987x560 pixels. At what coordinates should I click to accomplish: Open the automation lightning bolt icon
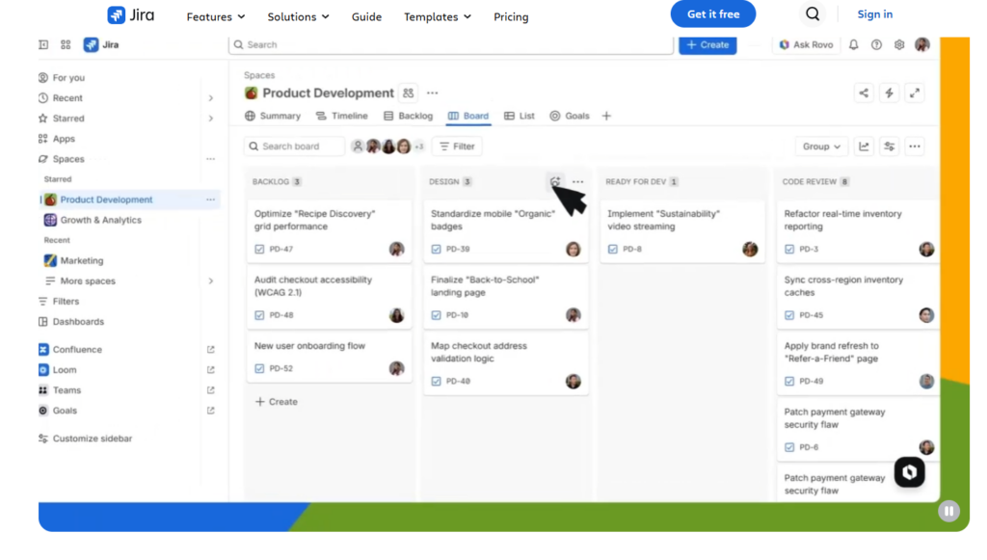(x=889, y=93)
